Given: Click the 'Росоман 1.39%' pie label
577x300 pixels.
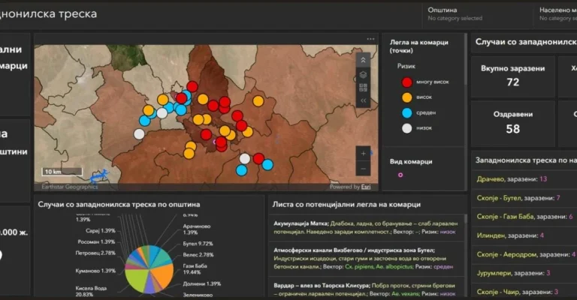Looking at the screenshot, I should 96,242.
